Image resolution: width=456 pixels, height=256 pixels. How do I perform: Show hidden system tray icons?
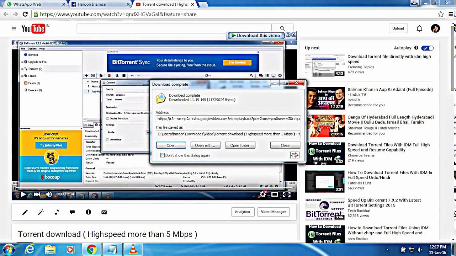(x=387, y=250)
